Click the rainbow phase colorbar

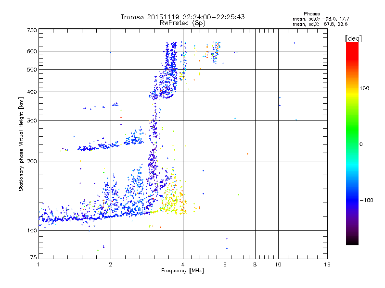coord(352,143)
